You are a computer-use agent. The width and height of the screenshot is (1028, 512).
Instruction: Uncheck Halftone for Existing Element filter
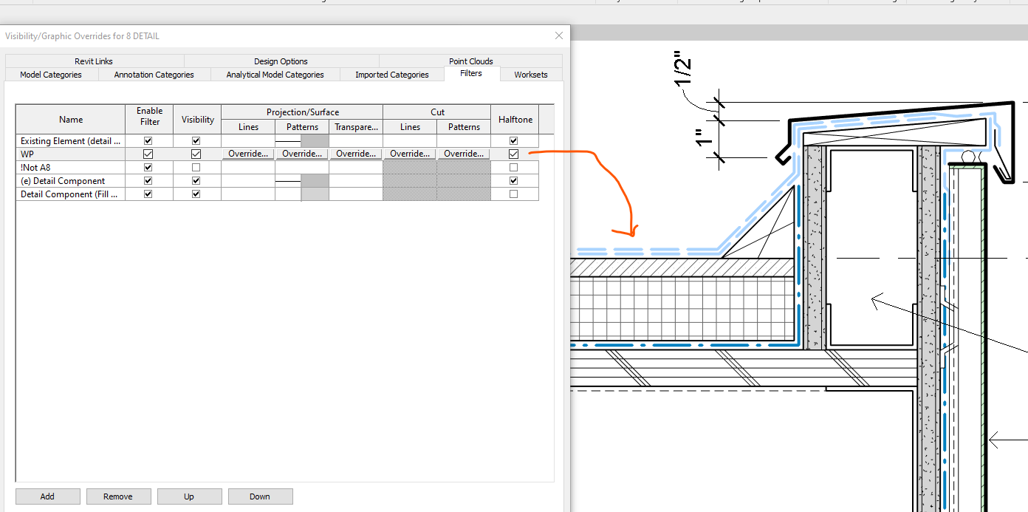[x=513, y=140]
